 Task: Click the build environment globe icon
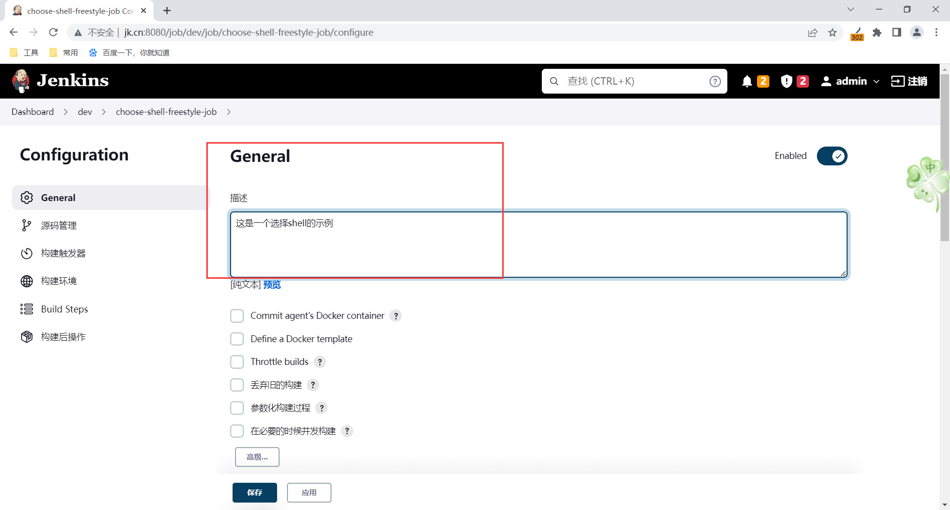coord(27,281)
